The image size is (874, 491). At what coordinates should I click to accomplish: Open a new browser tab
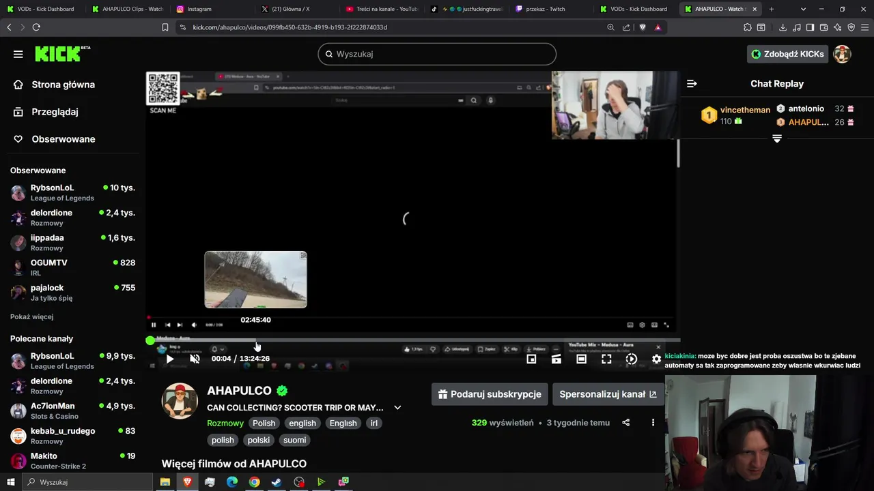pos(772,9)
